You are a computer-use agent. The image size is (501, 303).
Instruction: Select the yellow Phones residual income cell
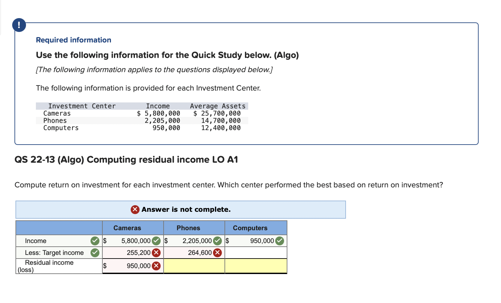point(194,266)
